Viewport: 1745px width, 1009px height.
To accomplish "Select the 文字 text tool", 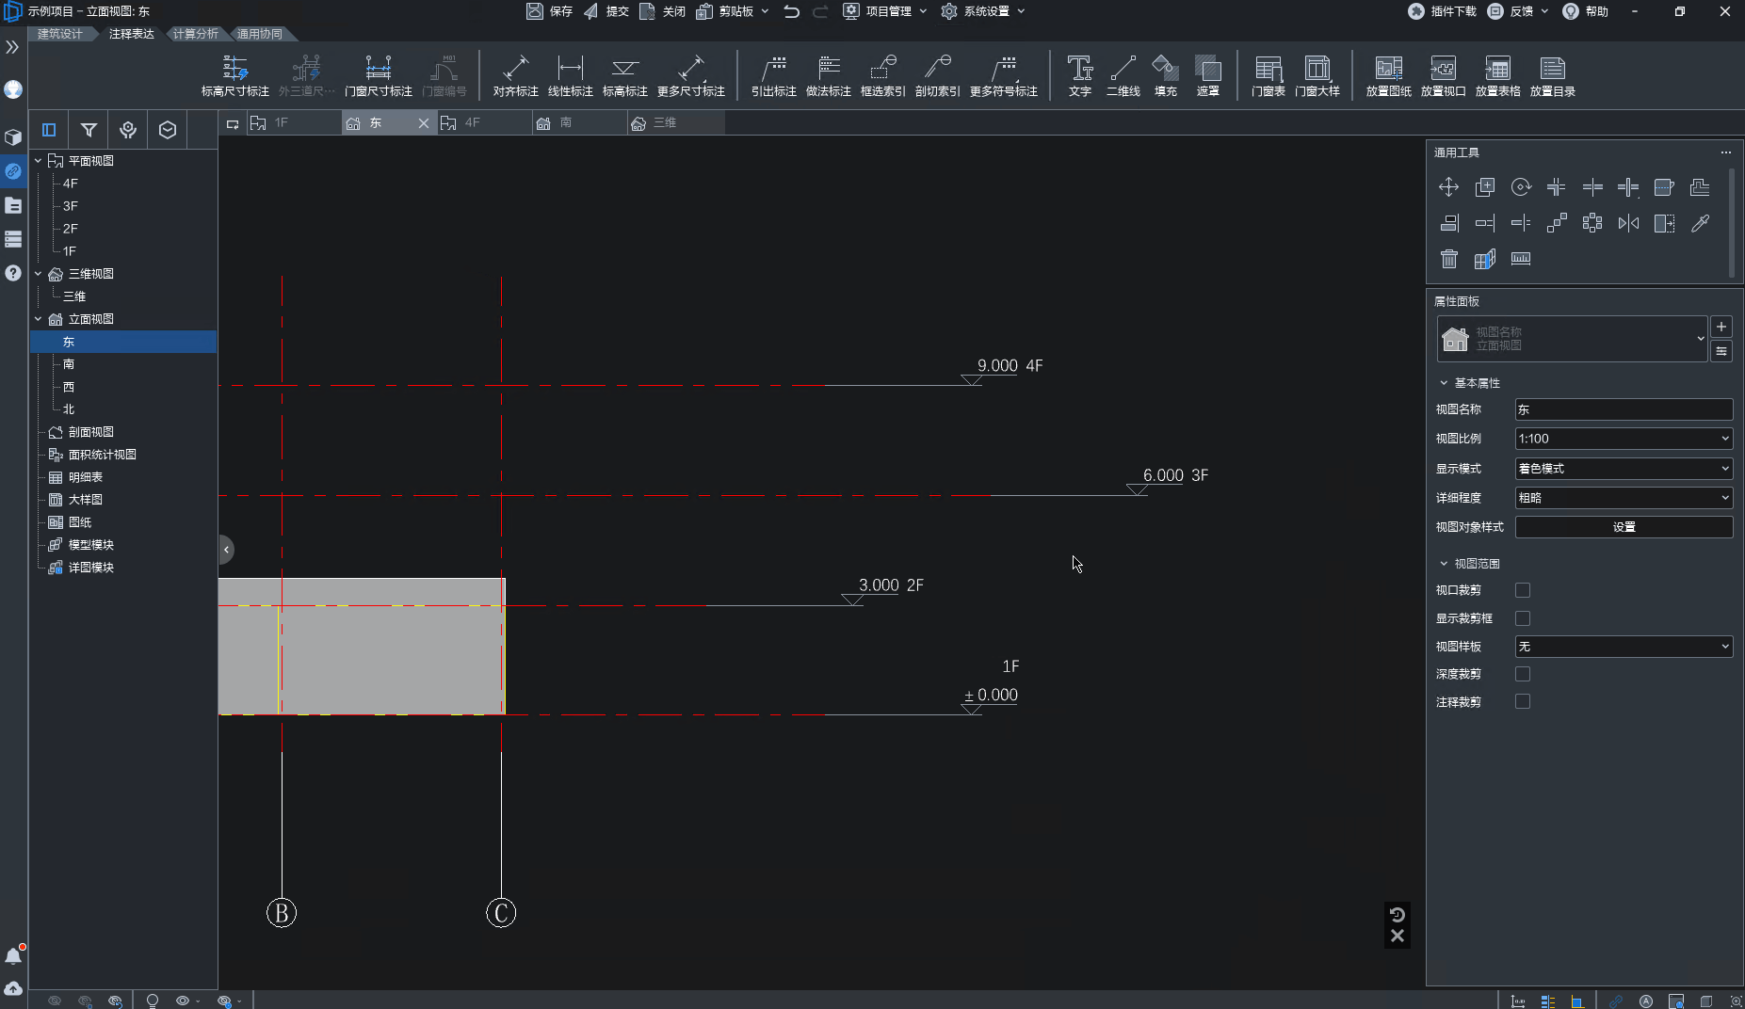I will pos(1079,75).
